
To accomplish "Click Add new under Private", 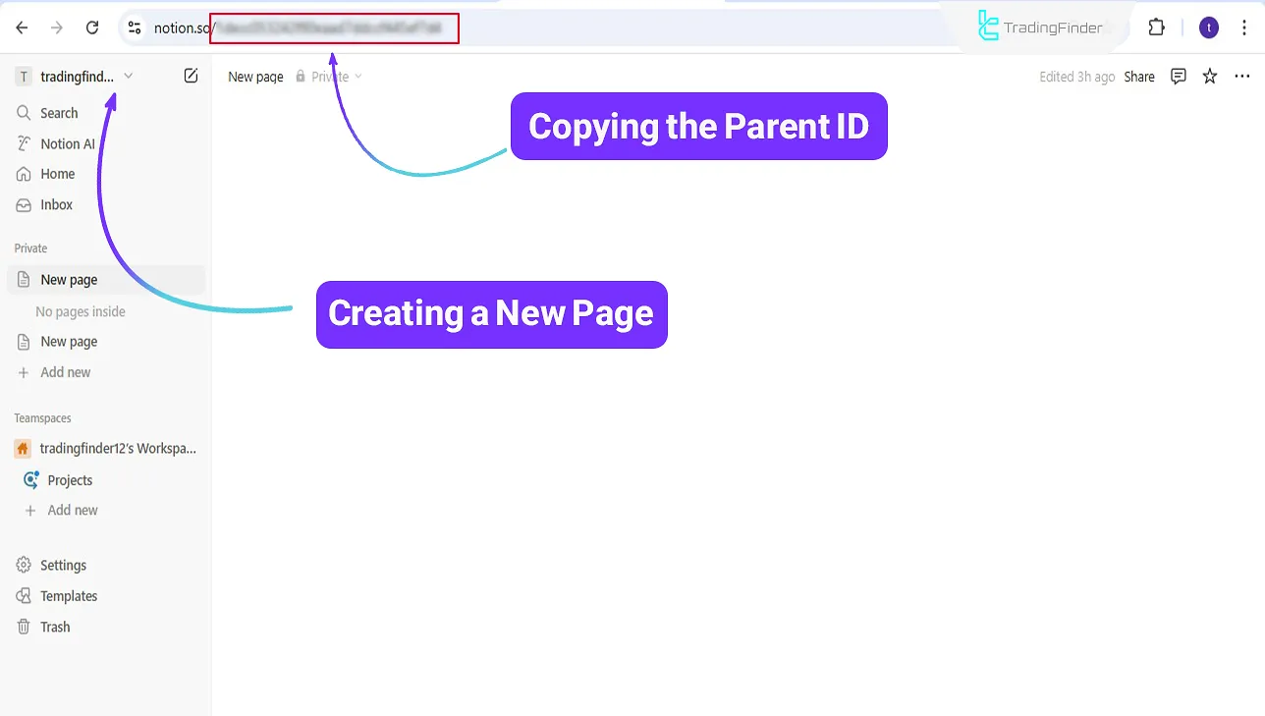I will pos(65,371).
